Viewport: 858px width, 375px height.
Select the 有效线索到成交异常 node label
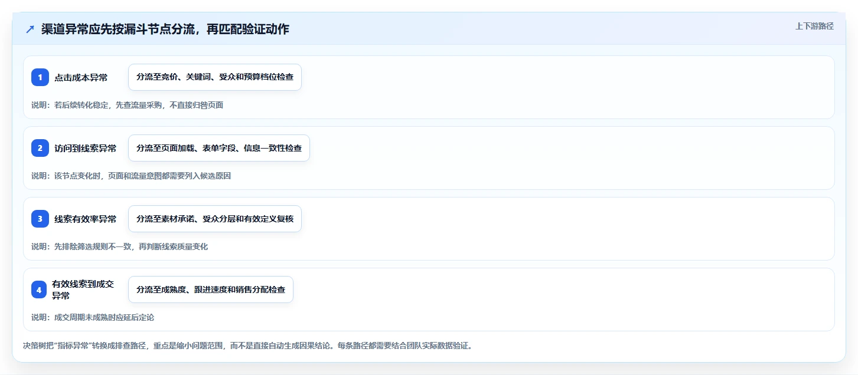point(83,290)
